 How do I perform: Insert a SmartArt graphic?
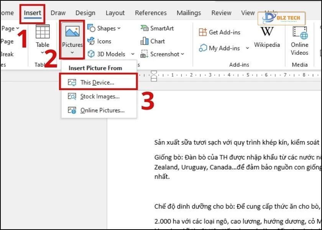[156, 28]
